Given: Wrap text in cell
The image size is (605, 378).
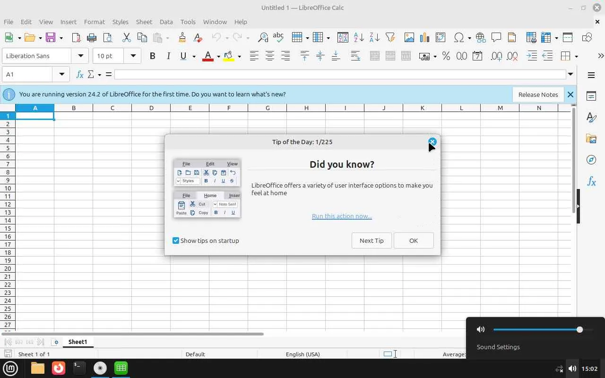Looking at the screenshot, I should click(355, 56).
